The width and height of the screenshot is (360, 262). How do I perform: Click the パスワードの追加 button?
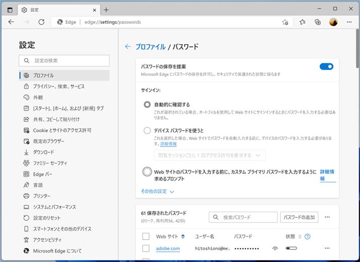pyautogui.click(x=299, y=217)
